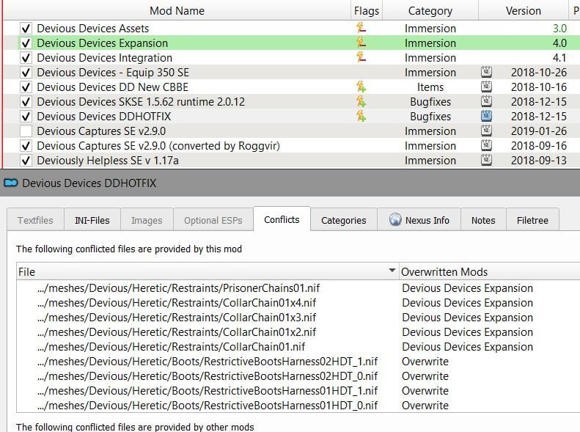Click the calendar icon next to 2018-09-16
This screenshot has width=580, height=432.
486,145
